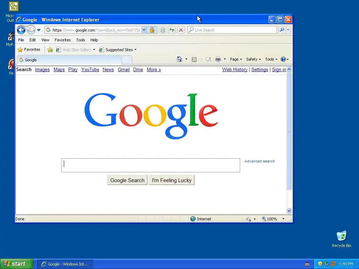The width and height of the screenshot is (359, 269).
Task: Open the Advanced search link
Action: [x=259, y=161]
